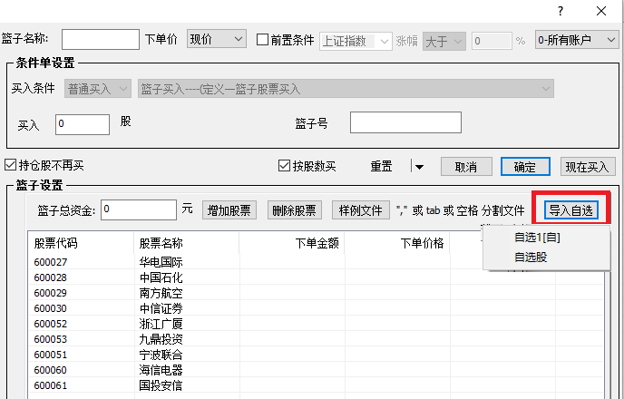Focus the 篮子总资金 amount field
Screen dimensions: 624x399
pos(138,210)
